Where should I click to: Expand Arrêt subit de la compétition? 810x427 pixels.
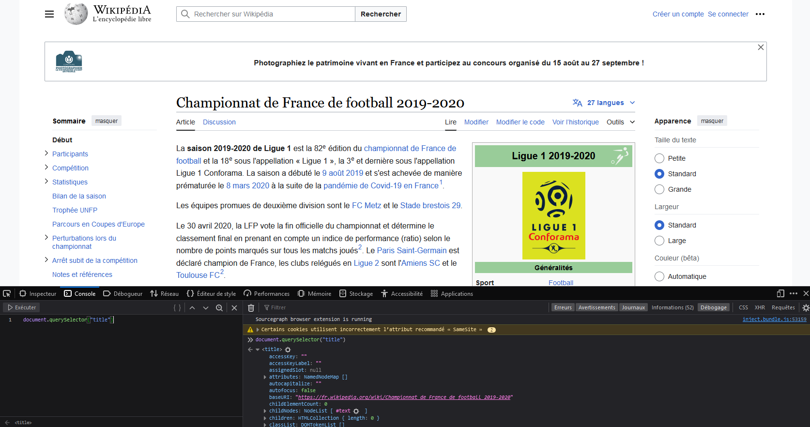pyautogui.click(x=46, y=260)
